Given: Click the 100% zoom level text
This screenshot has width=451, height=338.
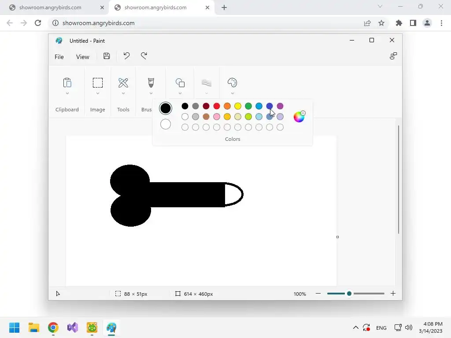Looking at the screenshot, I should pyautogui.click(x=299, y=294).
